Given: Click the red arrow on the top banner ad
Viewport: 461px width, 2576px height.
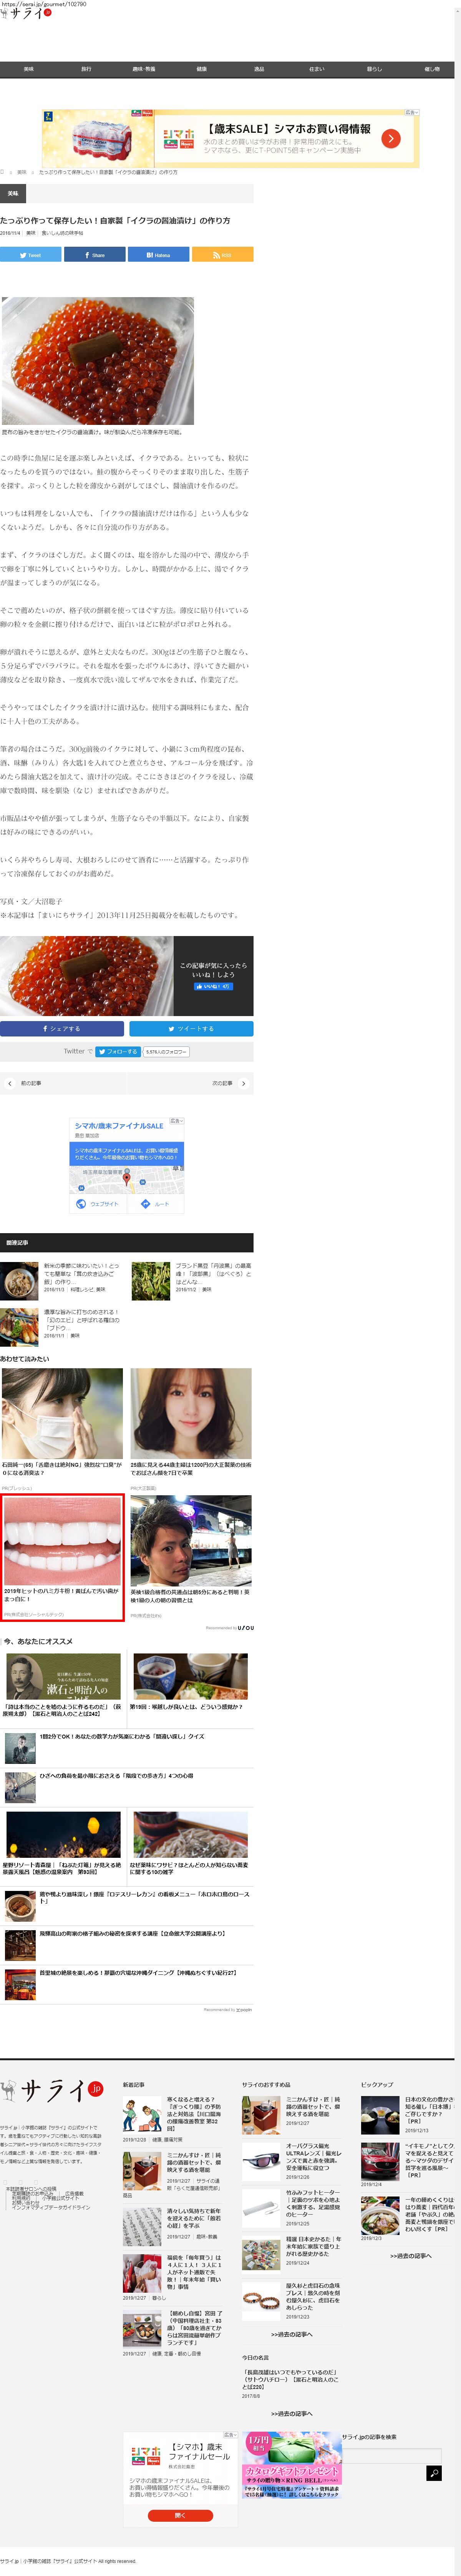Looking at the screenshot, I should point(391,139).
